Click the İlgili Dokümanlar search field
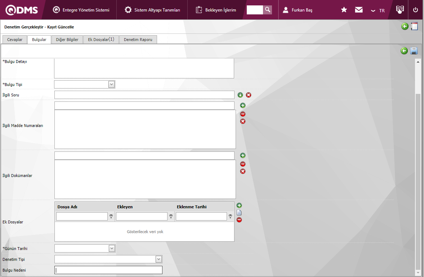The width and height of the screenshot is (424, 277). (144, 155)
